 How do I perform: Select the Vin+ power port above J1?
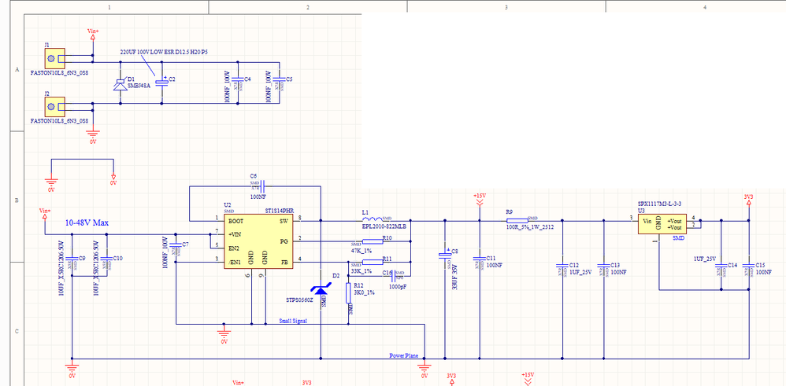coord(93,34)
